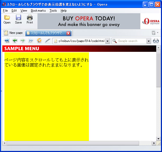Click the Fast forward button
Screen dimensions: 162x152
pyautogui.click(x=31, y=41)
